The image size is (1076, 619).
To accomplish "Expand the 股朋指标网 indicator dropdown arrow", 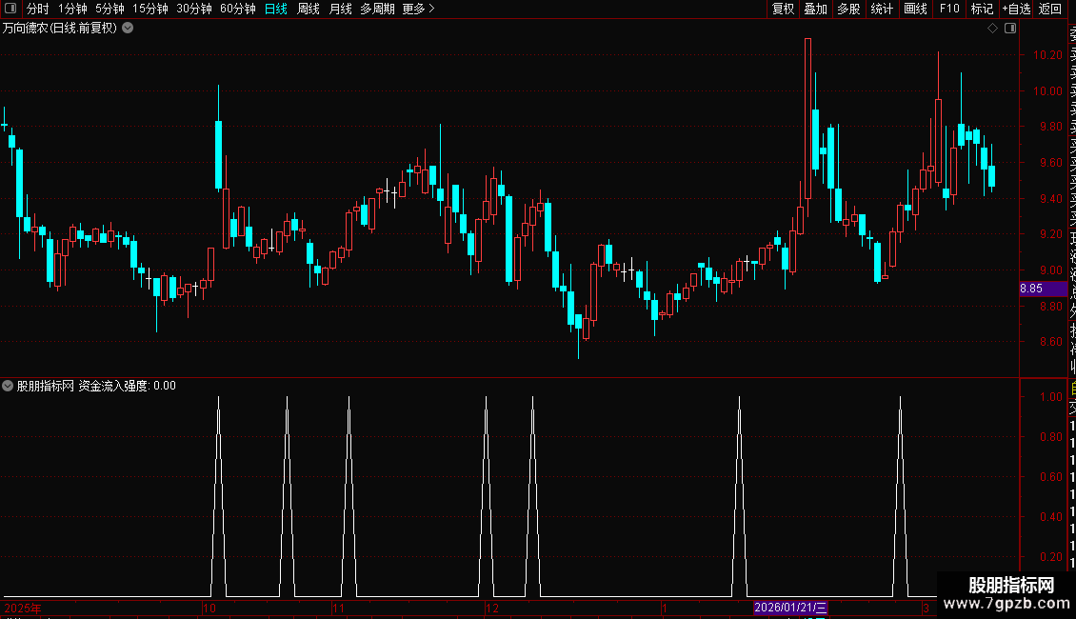I will tap(8, 386).
